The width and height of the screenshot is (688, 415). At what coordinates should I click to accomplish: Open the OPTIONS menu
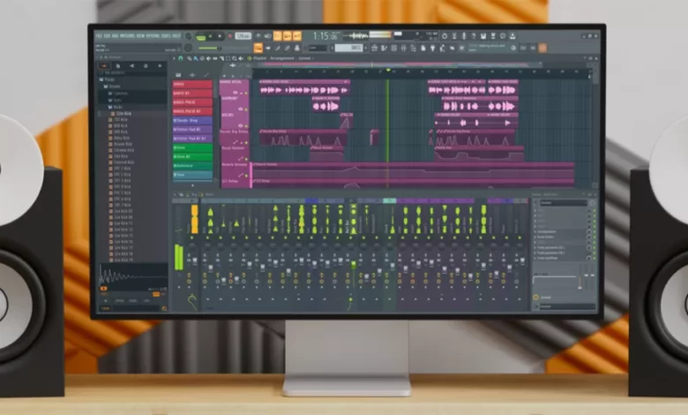coord(151,35)
